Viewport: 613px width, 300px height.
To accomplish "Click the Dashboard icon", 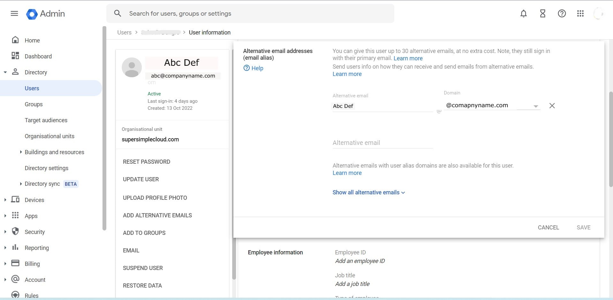I will [15, 56].
